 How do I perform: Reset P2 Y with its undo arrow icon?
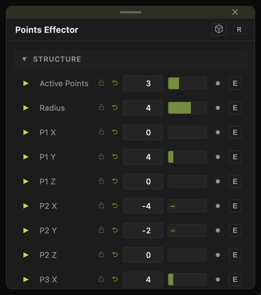pos(115,230)
